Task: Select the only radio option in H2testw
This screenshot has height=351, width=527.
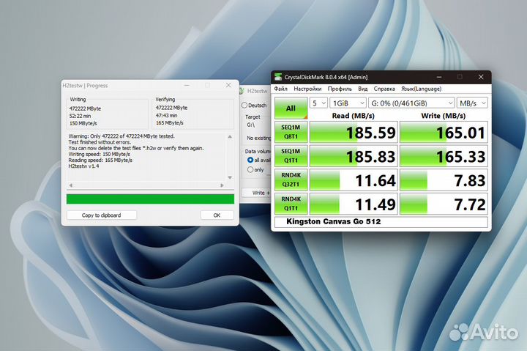Action: tap(250, 169)
